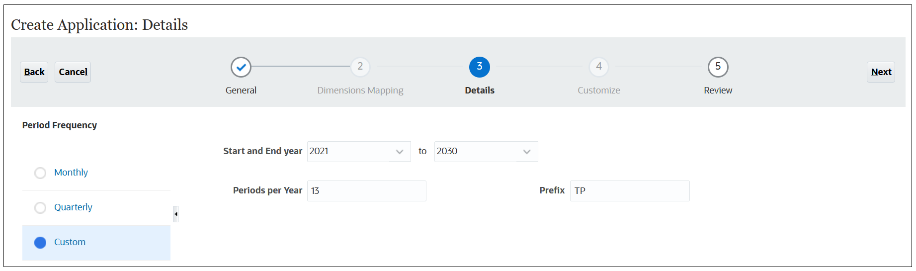The image size is (916, 271).
Task: Go to the Review step label
Action: 718,90
